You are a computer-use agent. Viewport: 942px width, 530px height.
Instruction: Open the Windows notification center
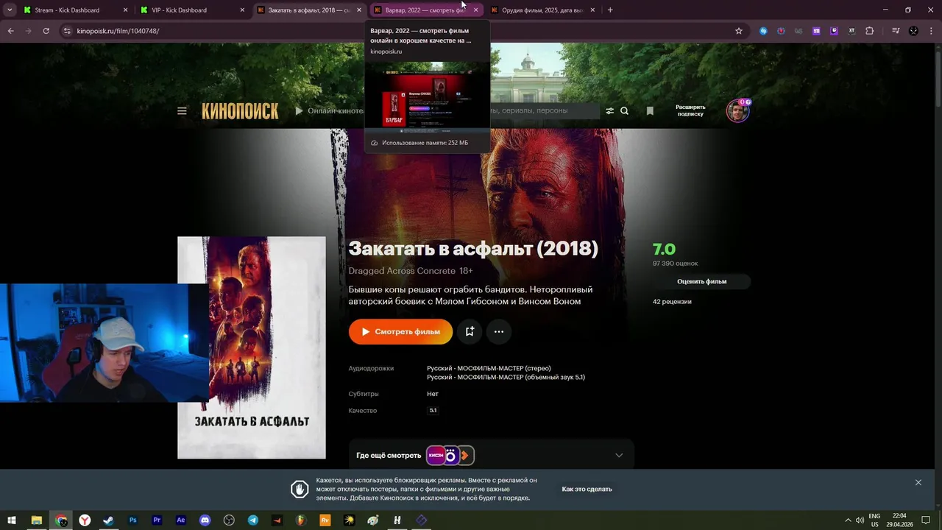pos(926,520)
